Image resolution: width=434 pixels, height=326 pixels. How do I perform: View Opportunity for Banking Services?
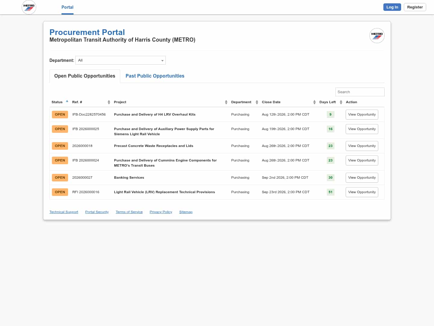pyautogui.click(x=362, y=178)
